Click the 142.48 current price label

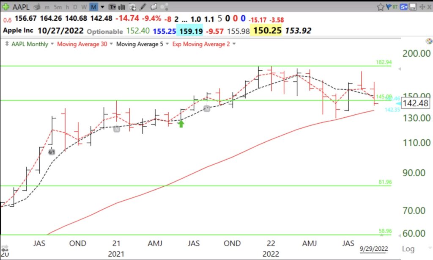415,103
